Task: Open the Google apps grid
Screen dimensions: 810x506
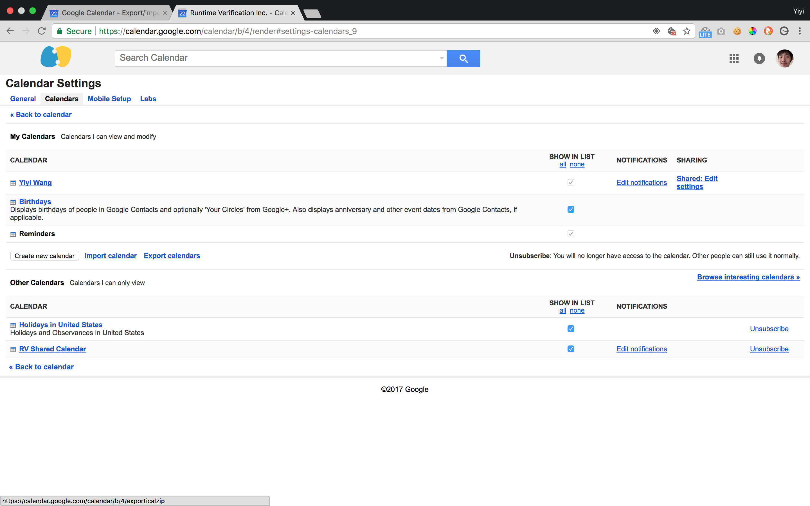Action: click(x=734, y=58)
